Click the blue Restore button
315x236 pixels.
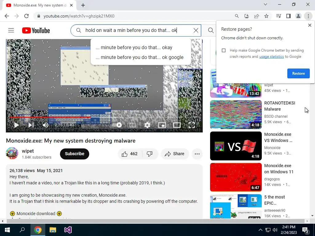298,73
